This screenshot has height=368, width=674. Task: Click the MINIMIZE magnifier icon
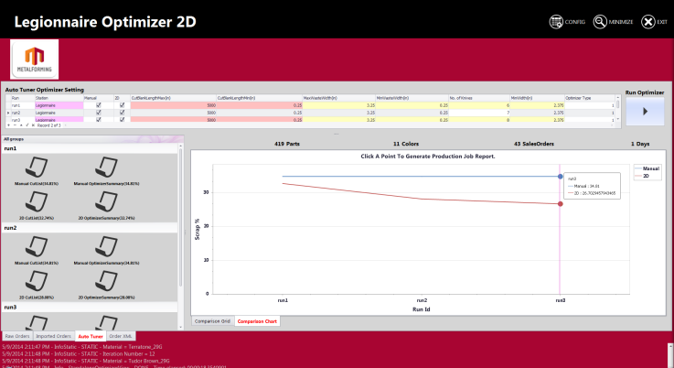pyautogui.click(x=600, y=22)
